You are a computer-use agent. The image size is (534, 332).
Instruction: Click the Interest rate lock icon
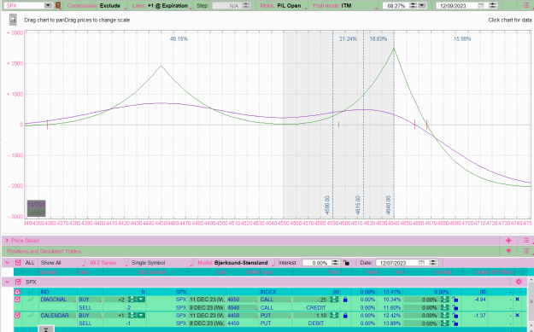pyautogui.click(x=347, y=263)
